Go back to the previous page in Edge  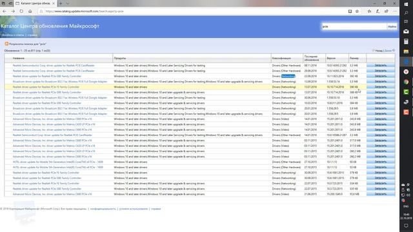click(x=5, y=12)
